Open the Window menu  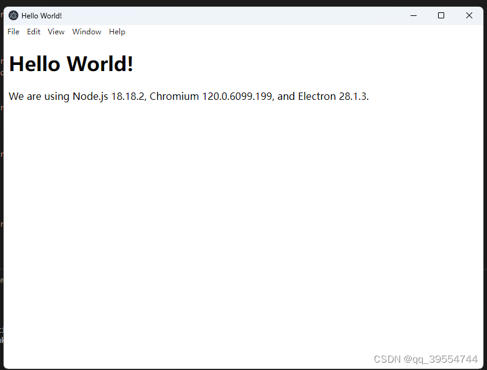87,32
